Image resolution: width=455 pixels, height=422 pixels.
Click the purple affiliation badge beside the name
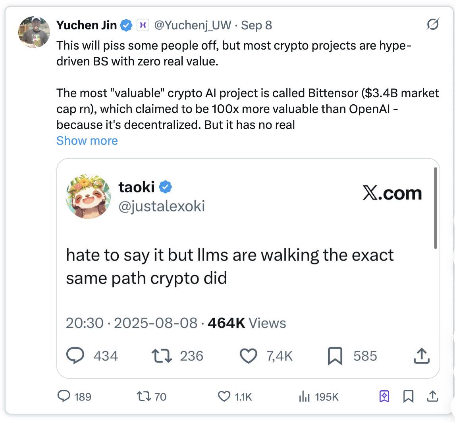pos(142,25)
